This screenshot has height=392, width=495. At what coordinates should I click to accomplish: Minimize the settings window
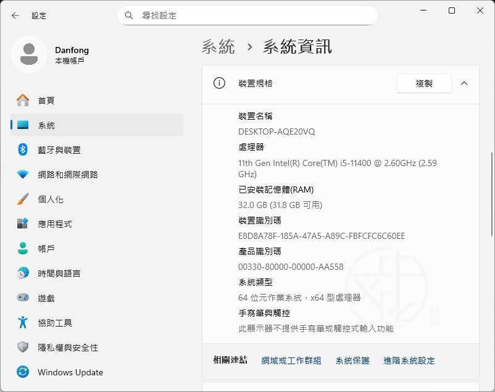pyautogui.click(x=423, y=10)
